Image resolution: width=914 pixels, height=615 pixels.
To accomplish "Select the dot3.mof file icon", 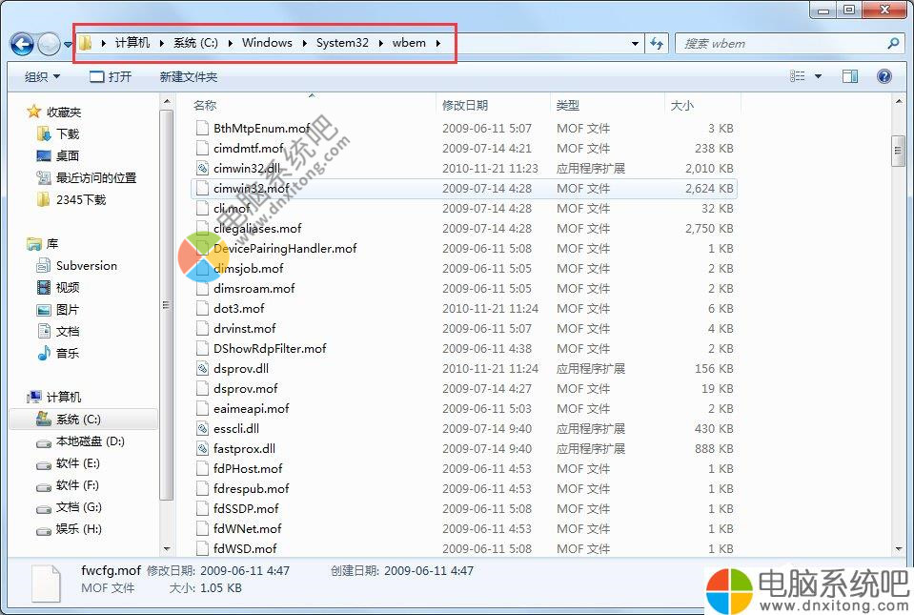I will [202, 308].
